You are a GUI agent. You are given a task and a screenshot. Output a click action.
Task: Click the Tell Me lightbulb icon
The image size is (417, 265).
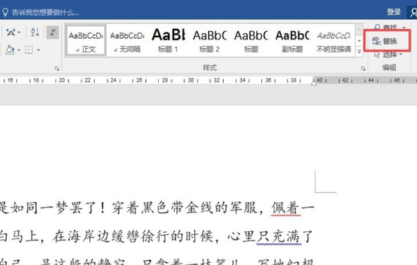pyautogui.click(x=5, y=13)
